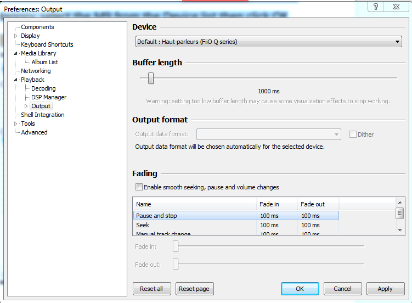412x303 pixels.
Task: Click the Apply button
Action: coord(385,289)
